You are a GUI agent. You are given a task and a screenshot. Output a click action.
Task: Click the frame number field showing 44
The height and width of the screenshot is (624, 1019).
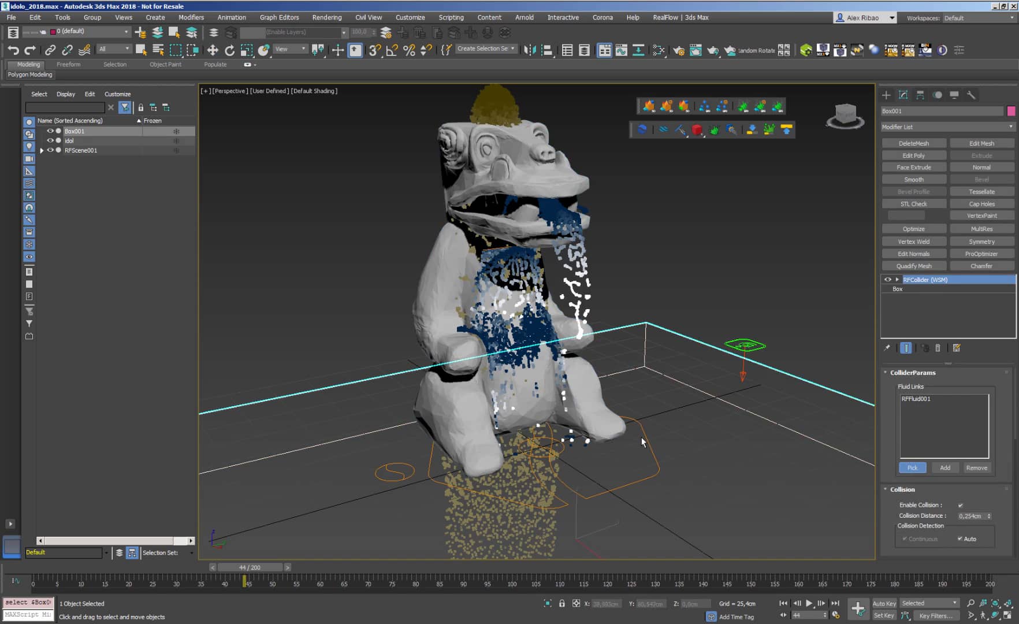point(807,615)
